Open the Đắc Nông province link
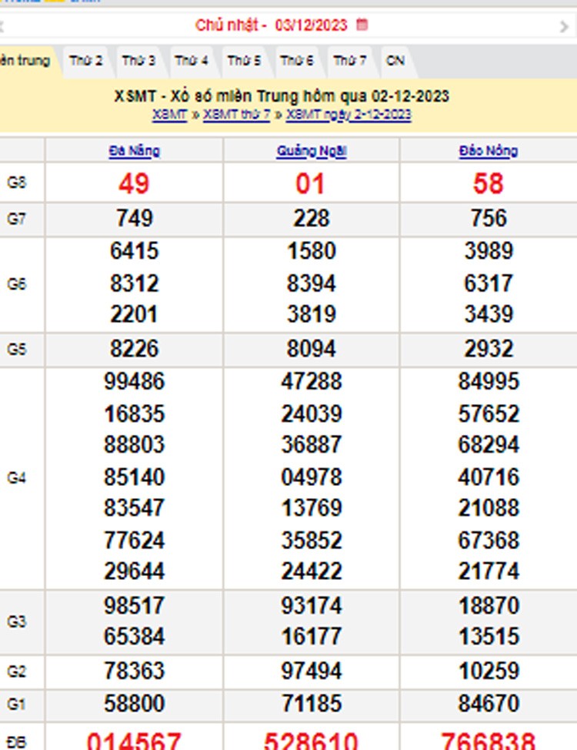The height and width of the screenshot is (750, 577). click(x=488, y=151)
